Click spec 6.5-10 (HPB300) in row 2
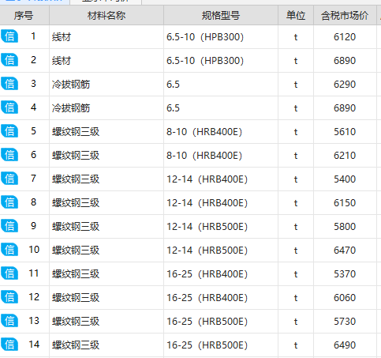Viewport: 381px width, 358px height. [205, 61]
